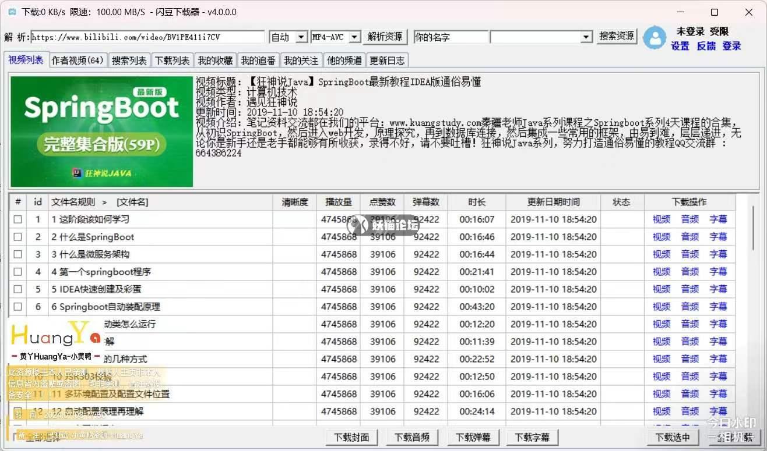
Task: Open the 反馈 link
Action: point(706,46)
